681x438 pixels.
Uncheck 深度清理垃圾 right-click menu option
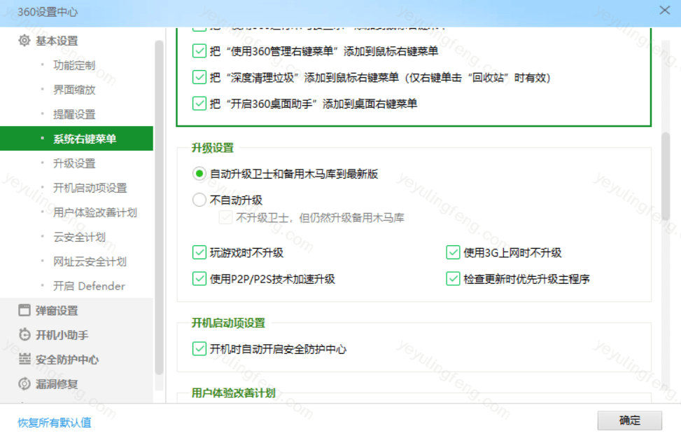[199, 77]
